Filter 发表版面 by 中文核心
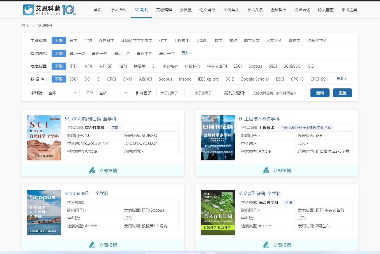 pyautogui.click(x=170, y=66)
